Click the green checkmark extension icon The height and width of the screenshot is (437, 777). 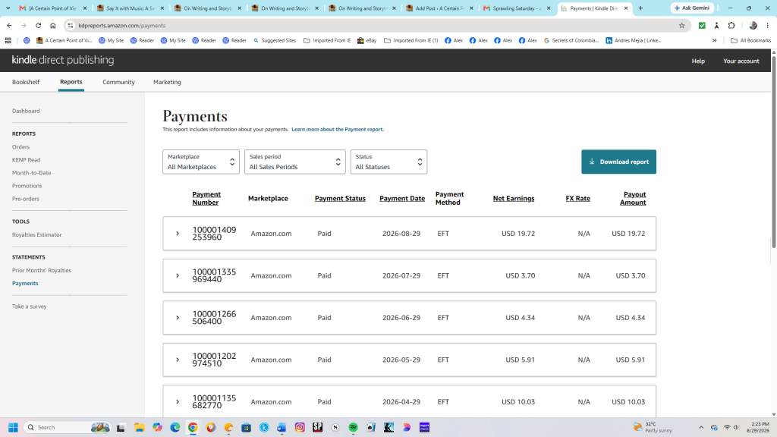click(702, 25)
